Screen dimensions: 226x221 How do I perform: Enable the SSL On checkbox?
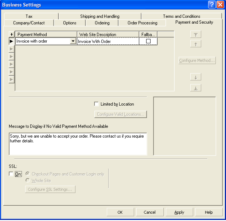(11, 174)
